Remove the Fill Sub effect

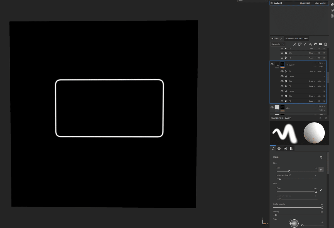[324, 71]
